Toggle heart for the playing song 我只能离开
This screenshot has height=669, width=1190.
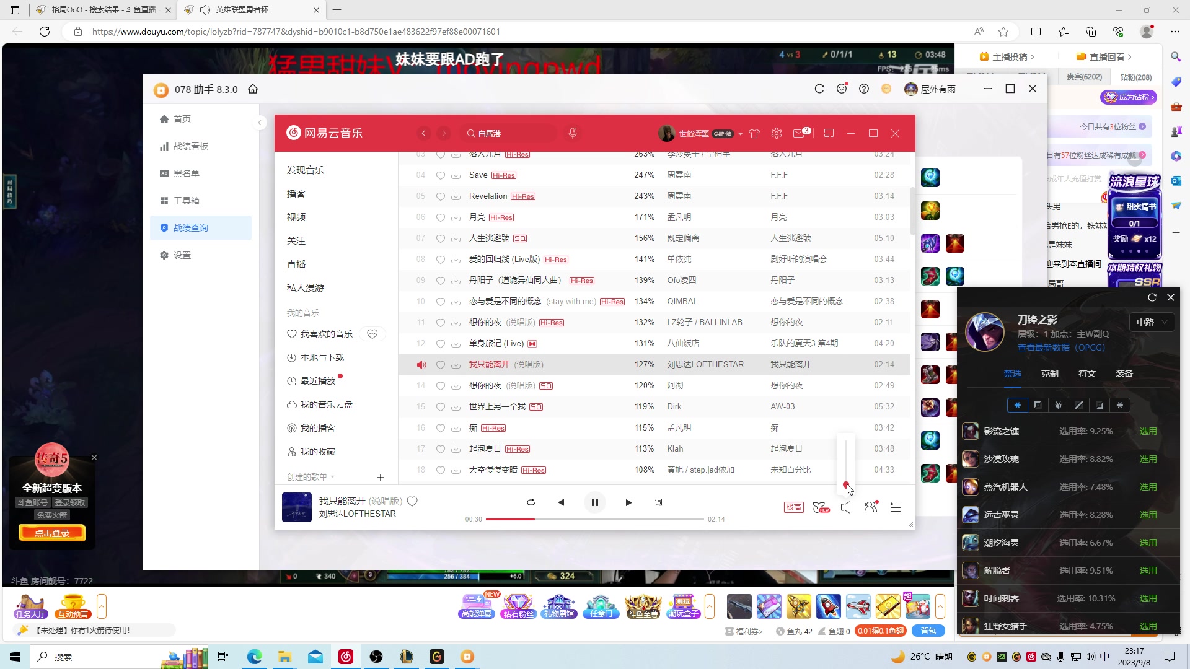click(412, 501)
